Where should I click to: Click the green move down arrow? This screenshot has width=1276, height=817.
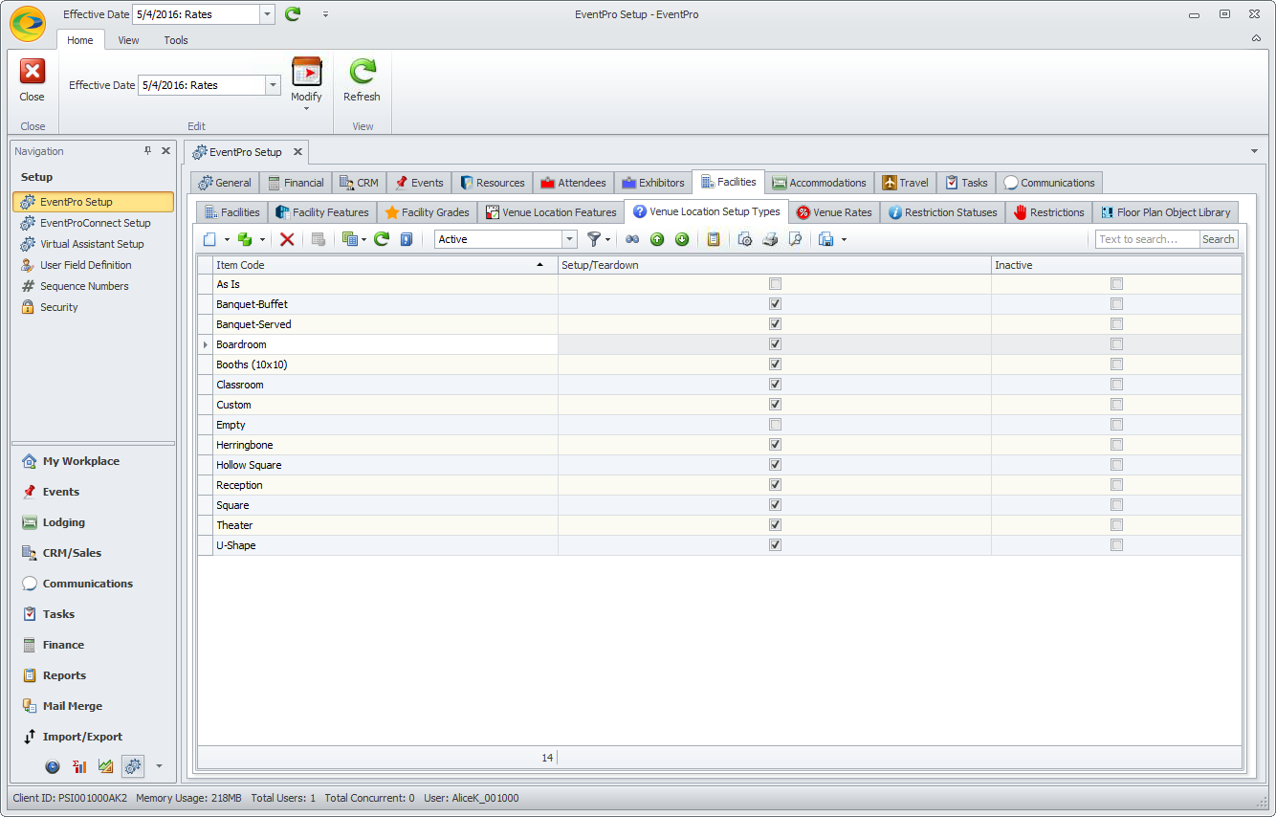(682, 239)
